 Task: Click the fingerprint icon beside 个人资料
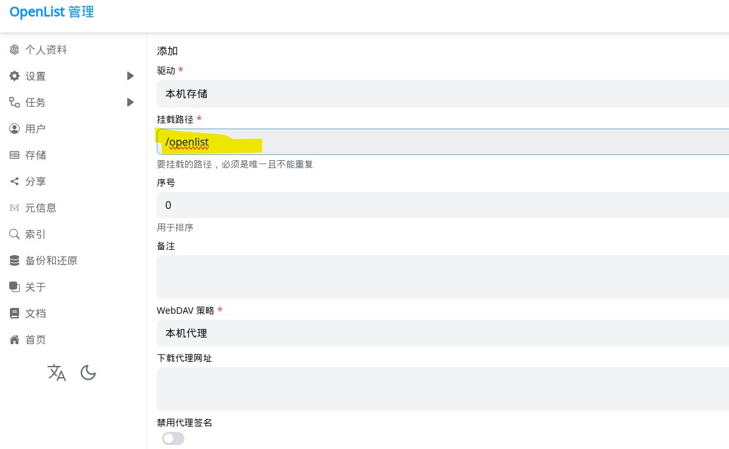[x=14, y=50]
